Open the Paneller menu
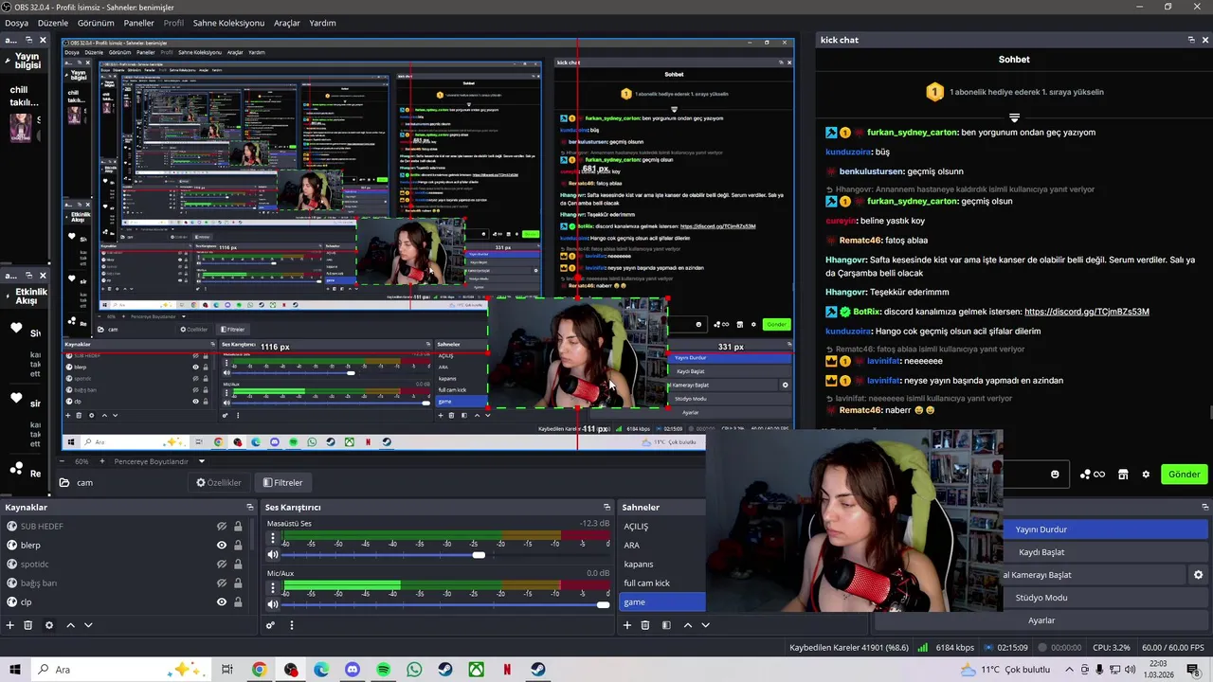Viewport: 1213px width, 682px height. (x=138, y=23)
